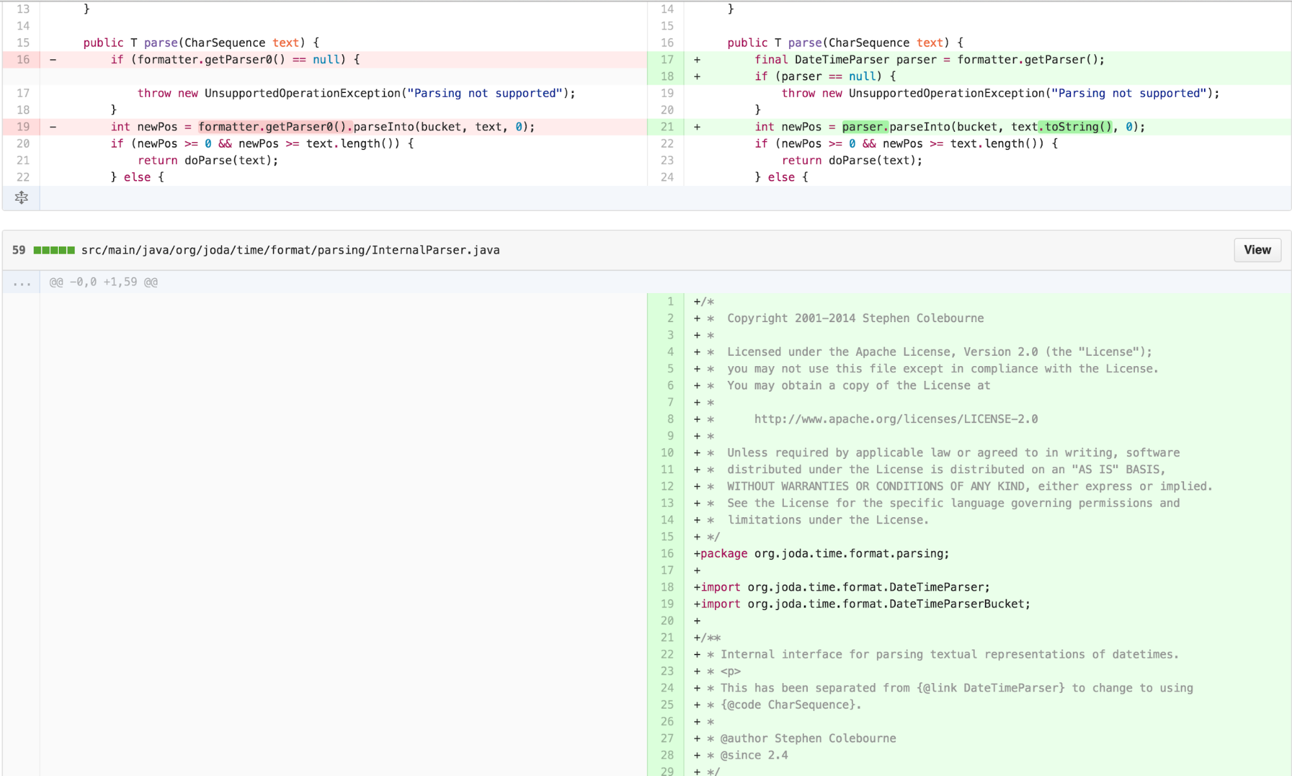Click the added line 'if (parser == null) {'

tap(825, 76)
